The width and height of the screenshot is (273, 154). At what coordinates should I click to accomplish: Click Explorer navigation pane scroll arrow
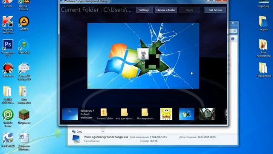(x=103, y=132)
